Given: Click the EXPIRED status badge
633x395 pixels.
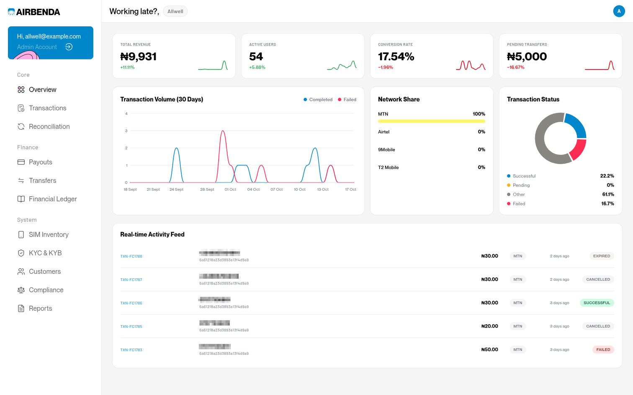Looking at the screenshot, I should click(x=602, y=256).
